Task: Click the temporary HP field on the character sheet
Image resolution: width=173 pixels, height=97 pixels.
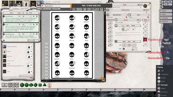Action: coord(134,45)
